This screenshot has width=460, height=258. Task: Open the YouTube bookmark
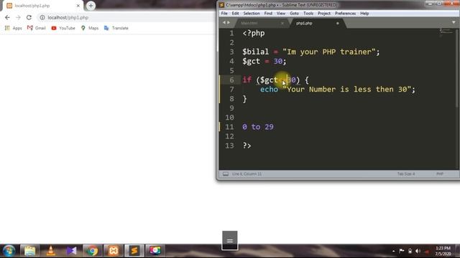tap(63, 28)
